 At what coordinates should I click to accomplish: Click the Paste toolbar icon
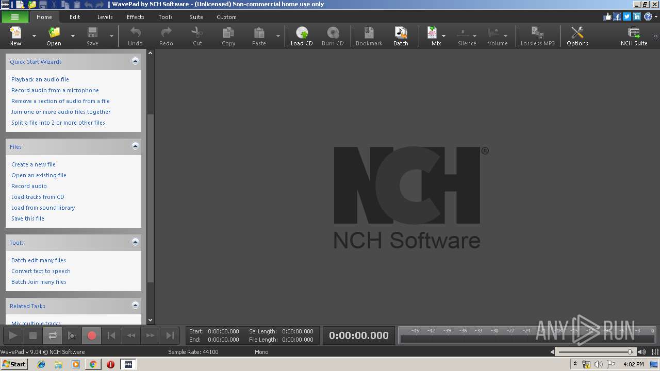[x=259, y=36]
